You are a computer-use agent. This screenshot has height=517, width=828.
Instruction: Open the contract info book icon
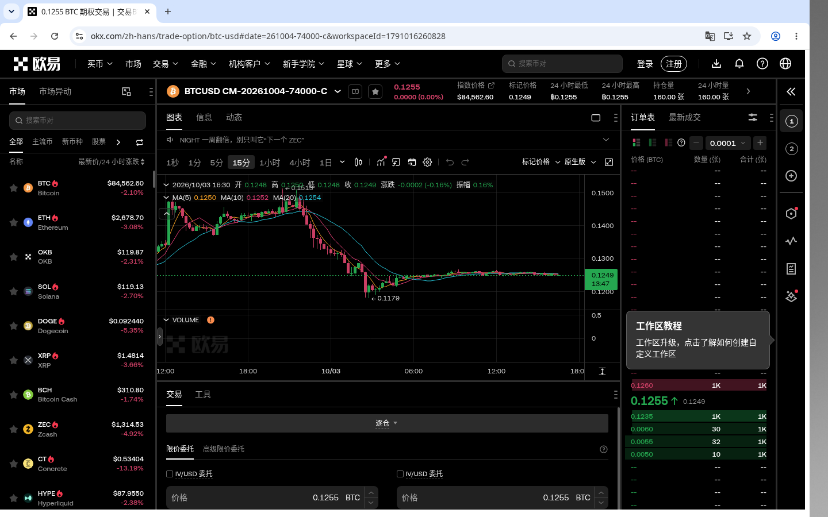click(x=355, y=91)
